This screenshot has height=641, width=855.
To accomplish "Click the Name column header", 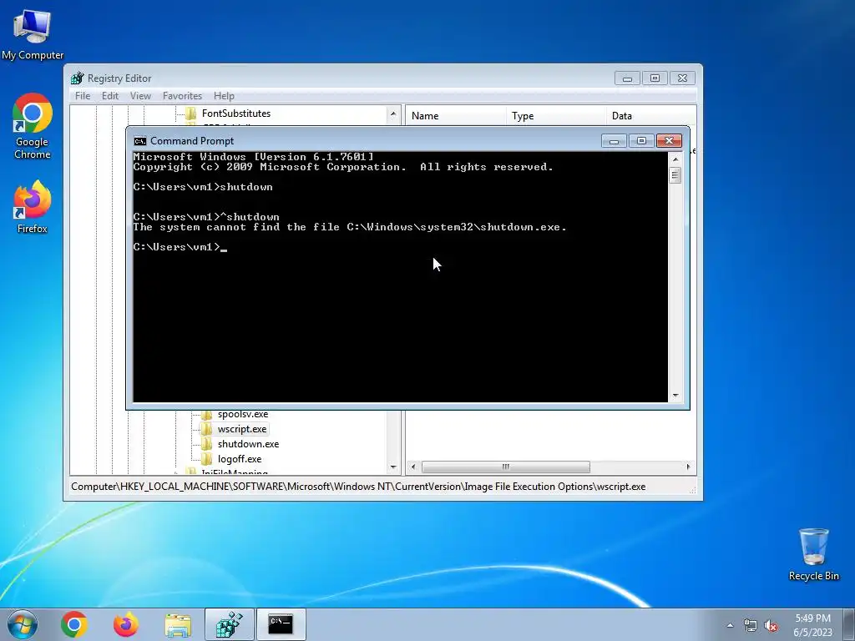I will coord(456,115).
